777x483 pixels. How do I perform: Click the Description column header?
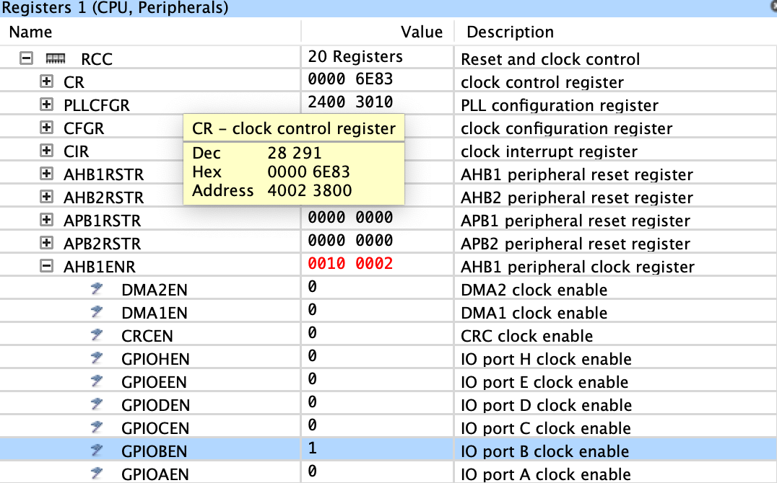coord(510,32)
